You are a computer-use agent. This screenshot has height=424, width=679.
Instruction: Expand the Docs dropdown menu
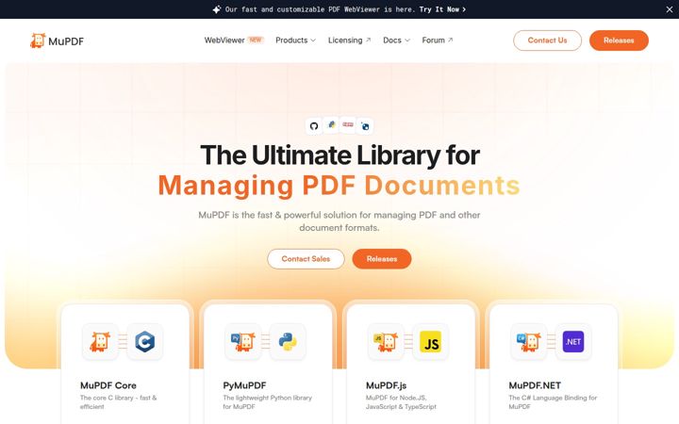point(396,41)
